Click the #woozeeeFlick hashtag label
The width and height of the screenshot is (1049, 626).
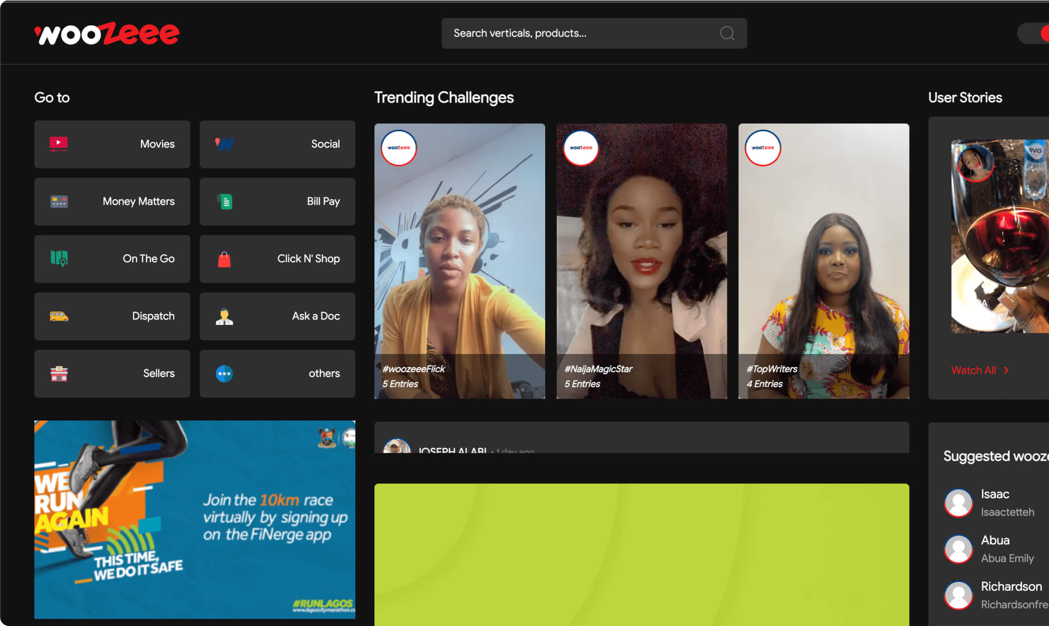(x=414, y=369)
